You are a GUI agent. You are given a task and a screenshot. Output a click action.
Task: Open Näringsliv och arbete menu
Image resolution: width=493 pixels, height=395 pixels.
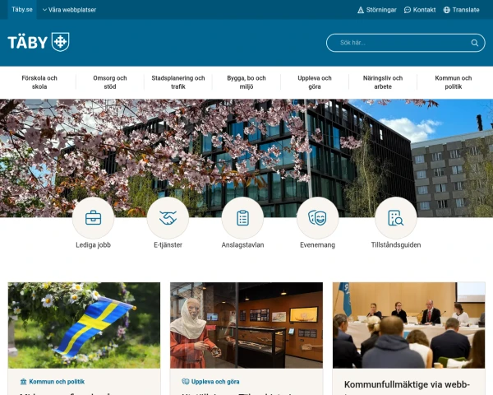[x=383, y=82]
